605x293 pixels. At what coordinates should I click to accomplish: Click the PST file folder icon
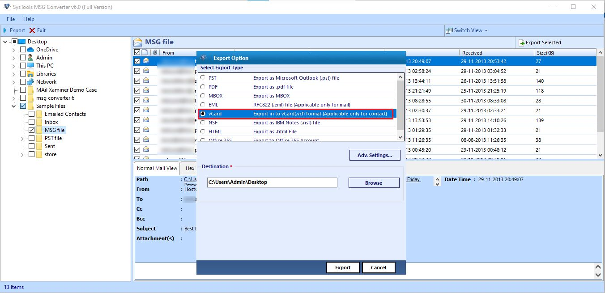(x=39, y=138)
